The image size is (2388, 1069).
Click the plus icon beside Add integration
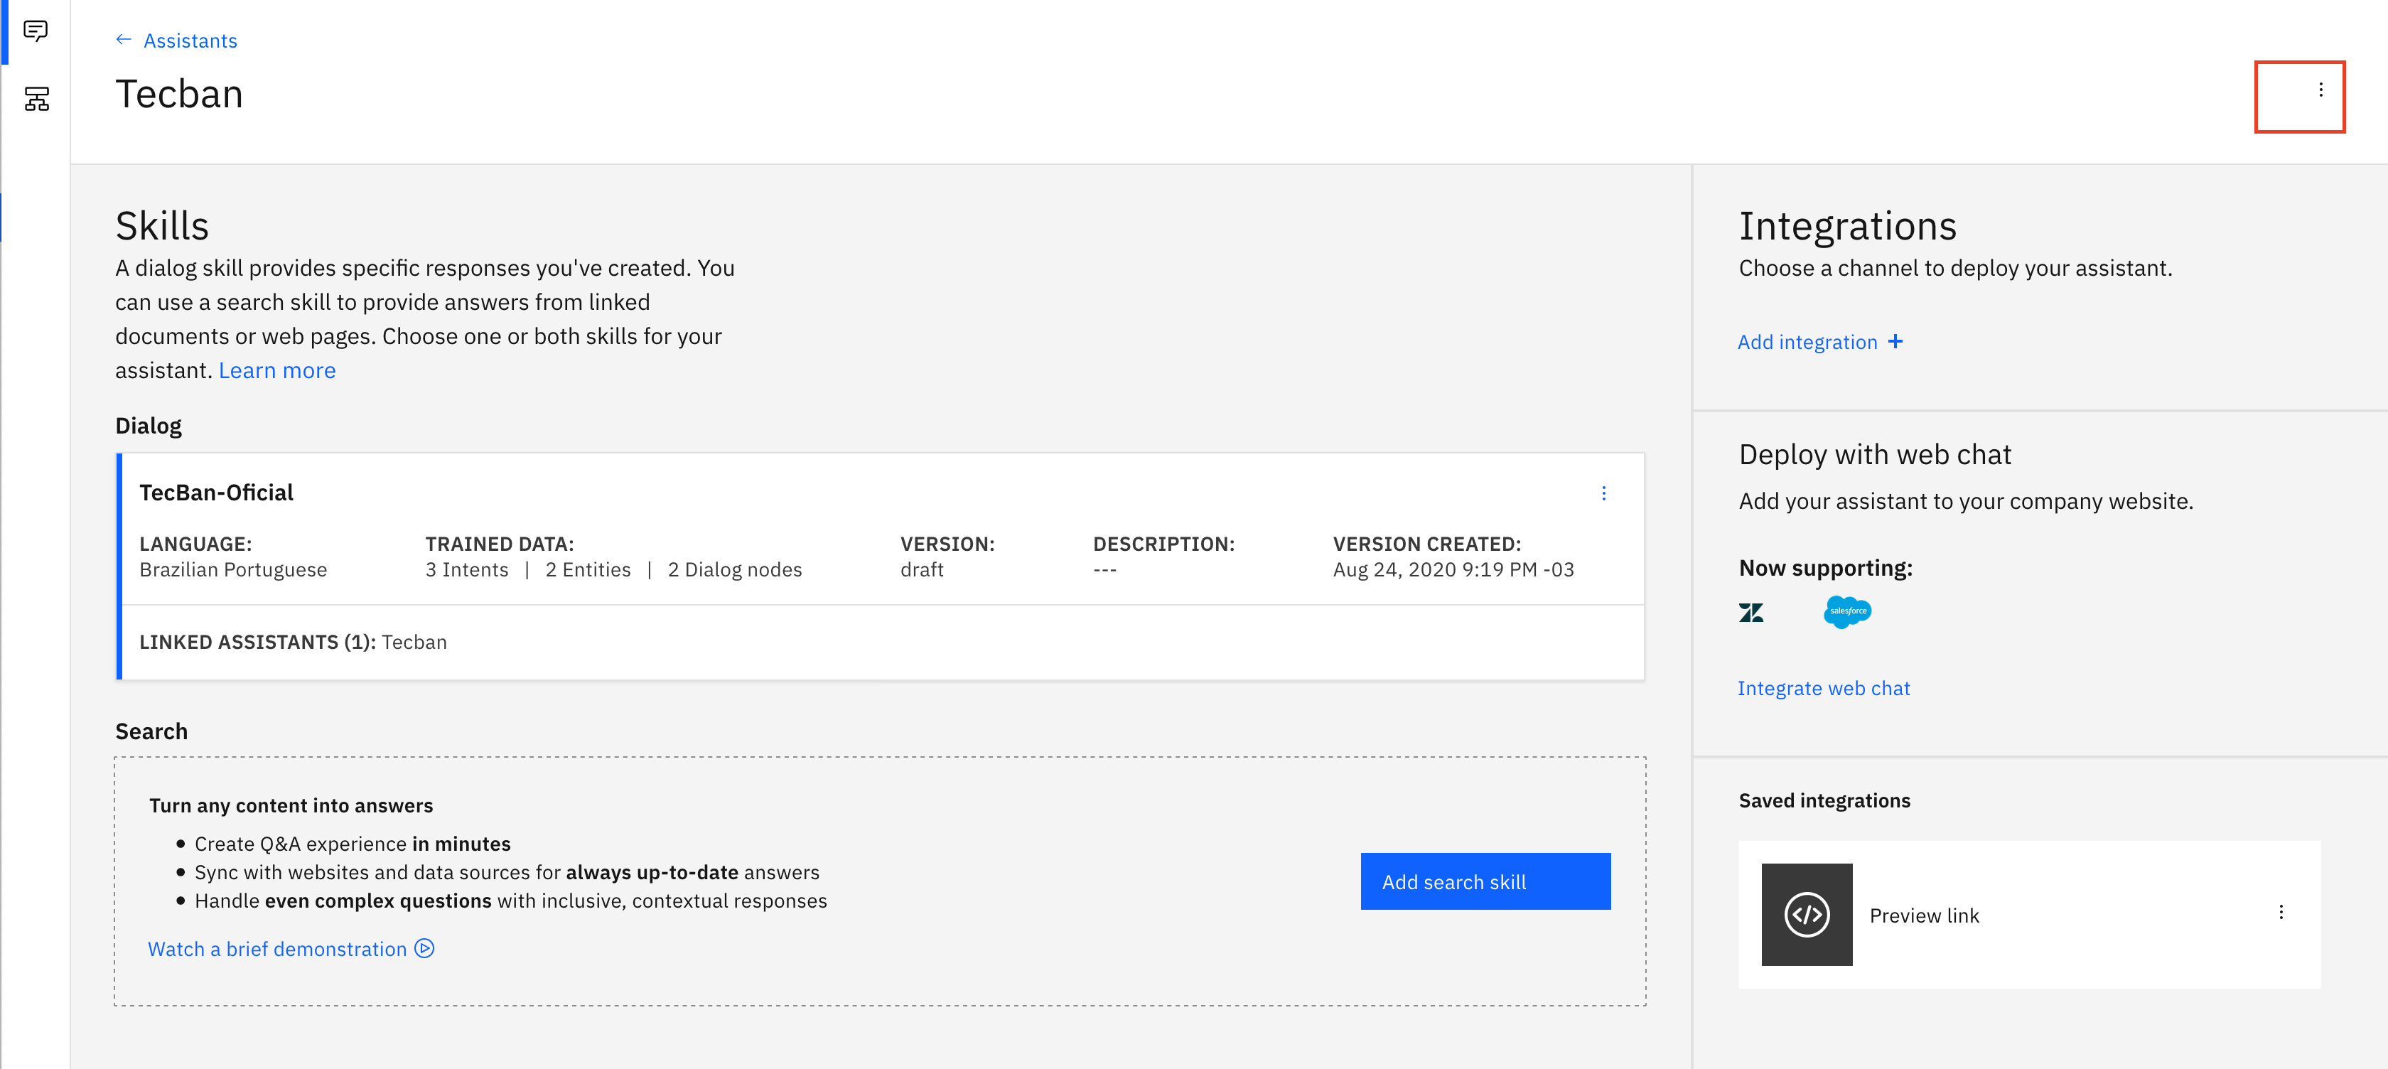click(x=1895, y=341)
